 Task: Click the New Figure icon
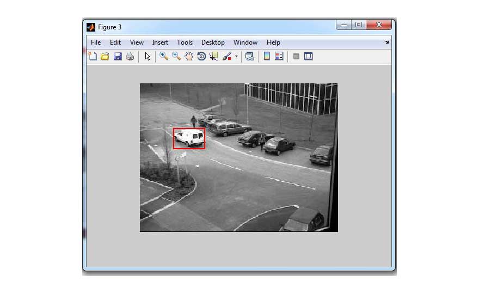93,56
